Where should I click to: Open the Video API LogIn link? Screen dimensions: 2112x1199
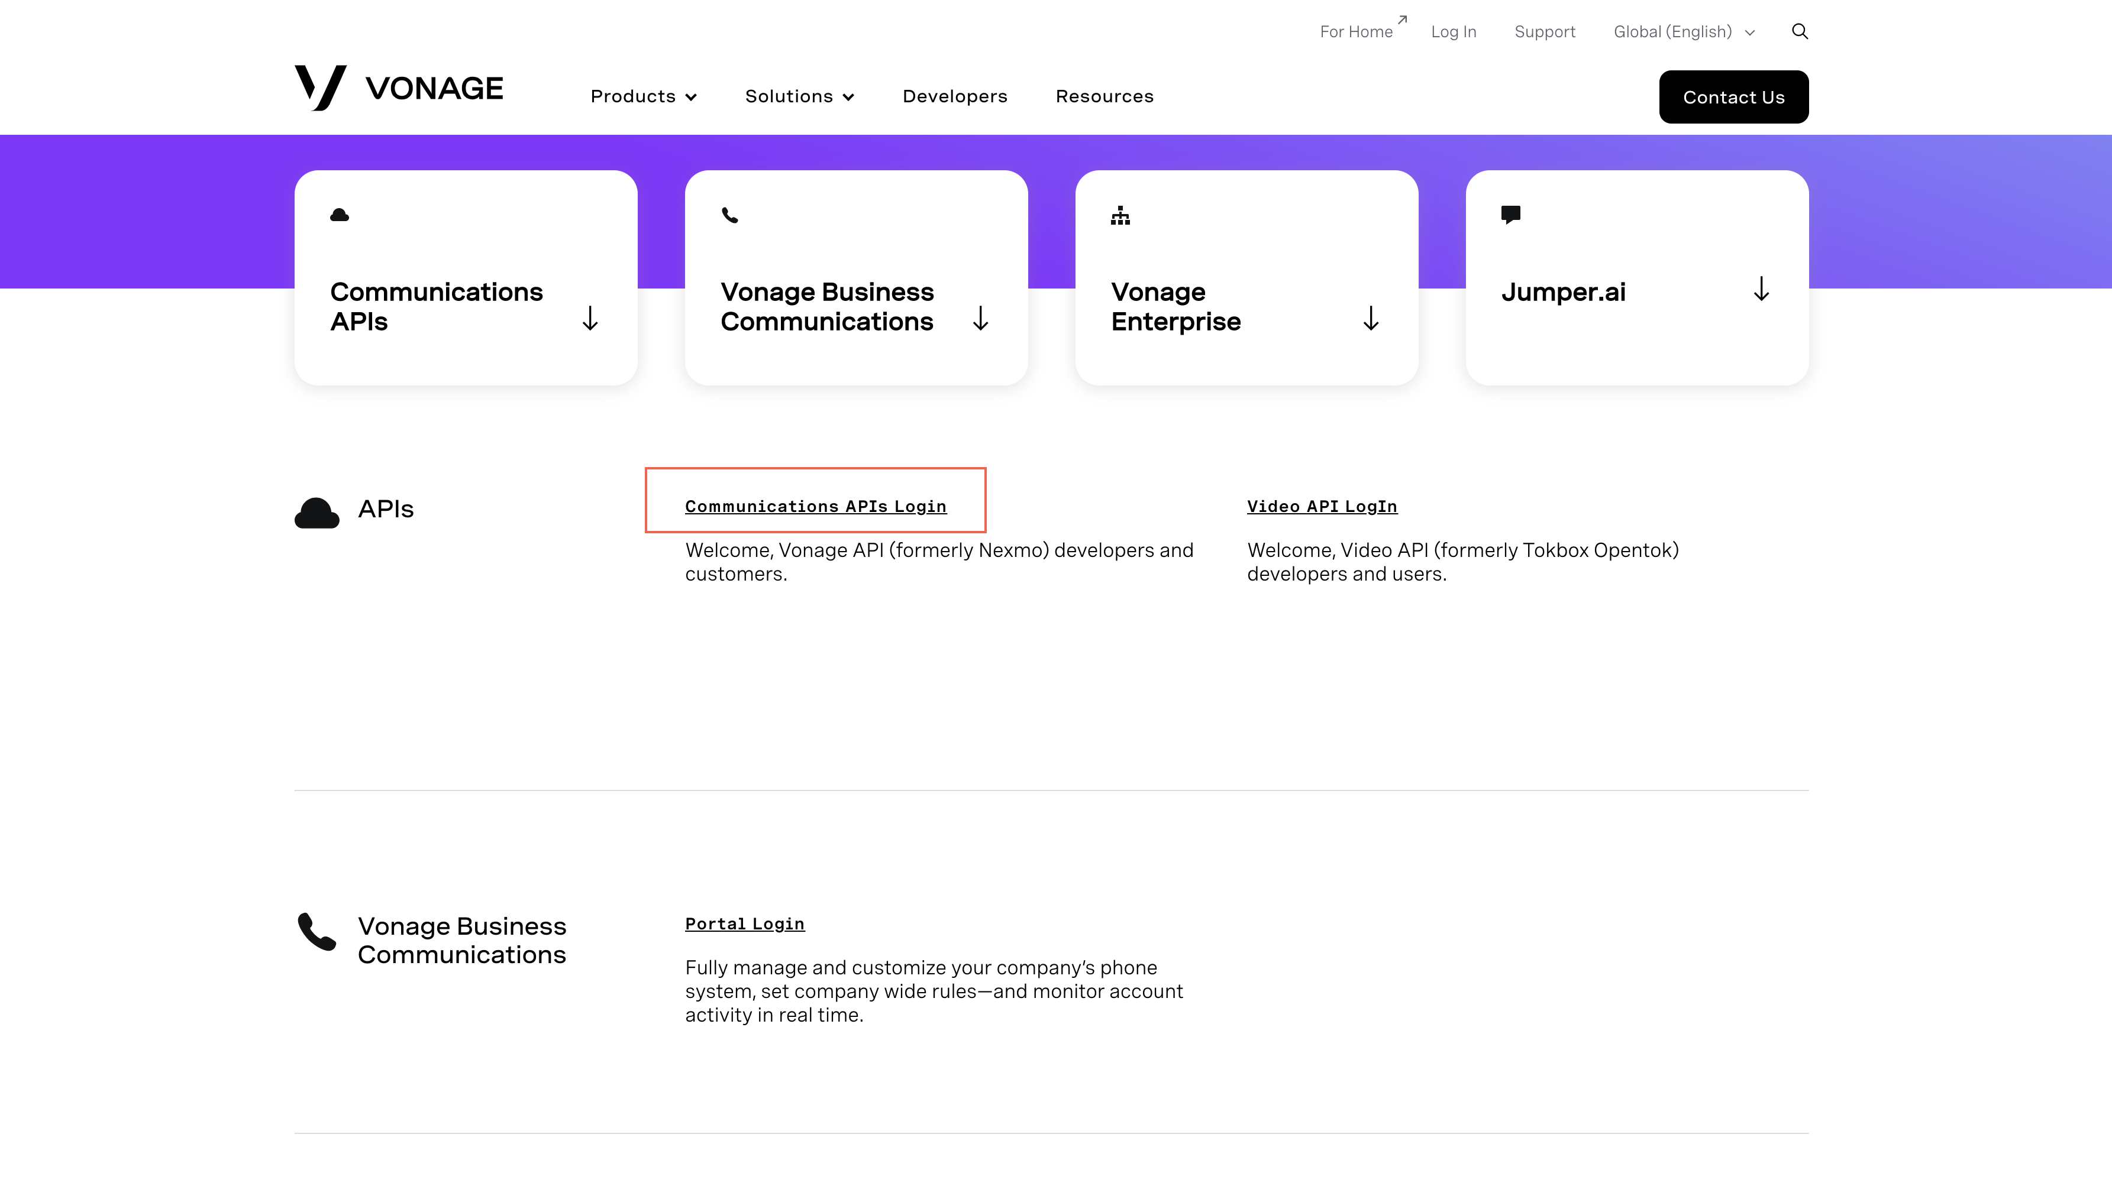coord(1322,507)
